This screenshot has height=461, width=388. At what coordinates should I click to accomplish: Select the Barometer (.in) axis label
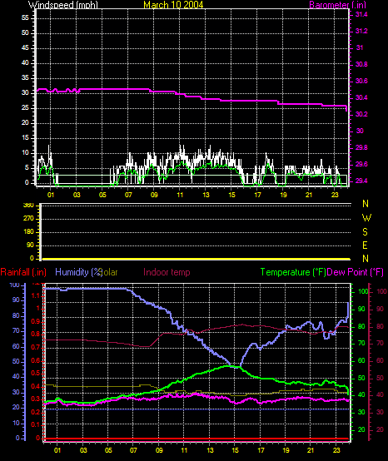338,5
